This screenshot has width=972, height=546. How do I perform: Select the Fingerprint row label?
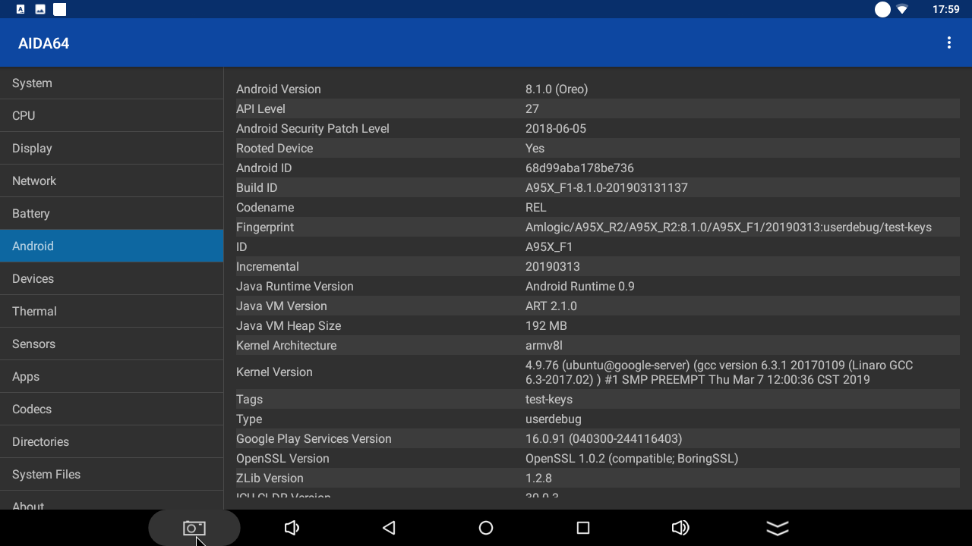coord(265,227)
